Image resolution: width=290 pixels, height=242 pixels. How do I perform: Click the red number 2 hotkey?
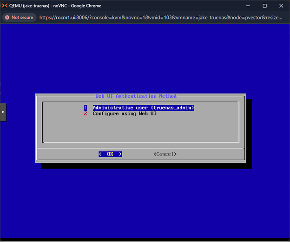[86, 114]
